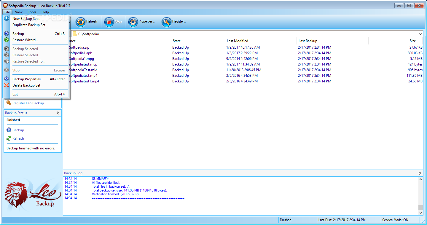Click the All files are identical log line

pyautogui.click(x=106, y=183)
